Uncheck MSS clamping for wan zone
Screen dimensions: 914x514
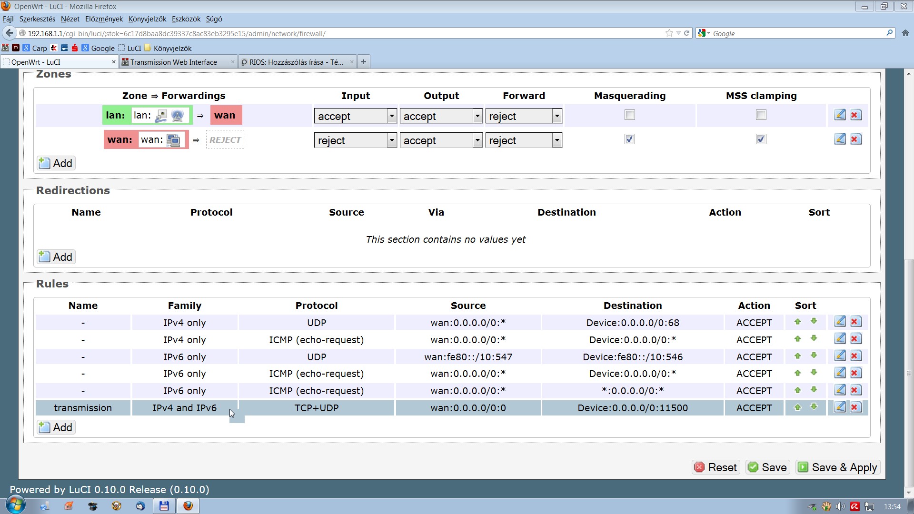pos(761,139)
